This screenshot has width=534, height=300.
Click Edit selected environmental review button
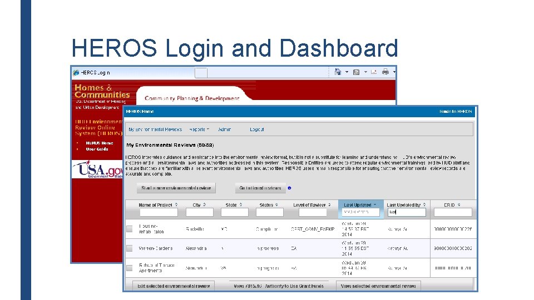[x=174, y=286]
